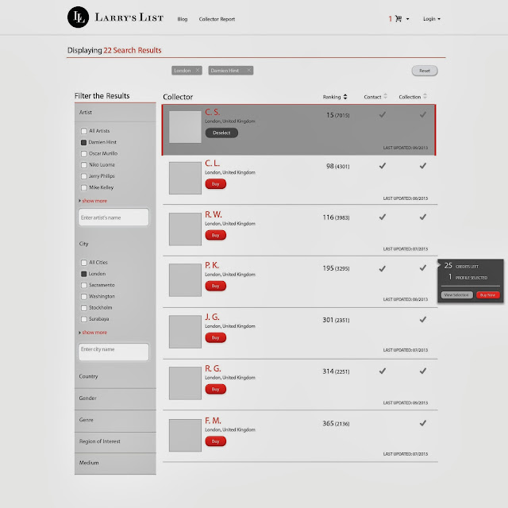Open the Blog menu item
Screen dimensions: 508x508
click(x=183, y=19)
